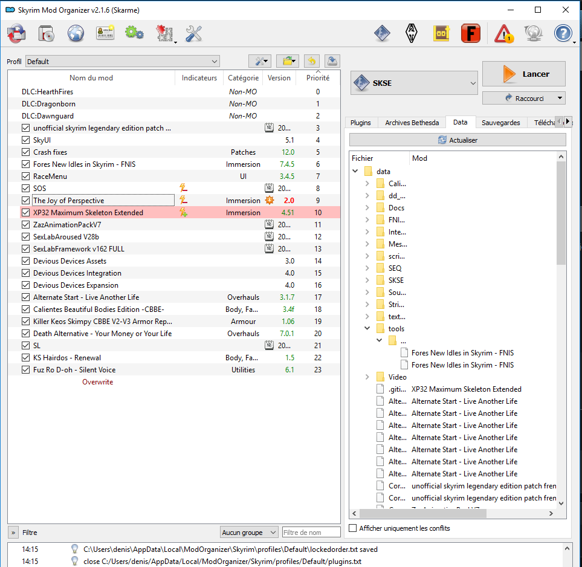
Task: Toggle Fores New Idles FNIS checkbox
Action: coord(25,164)
